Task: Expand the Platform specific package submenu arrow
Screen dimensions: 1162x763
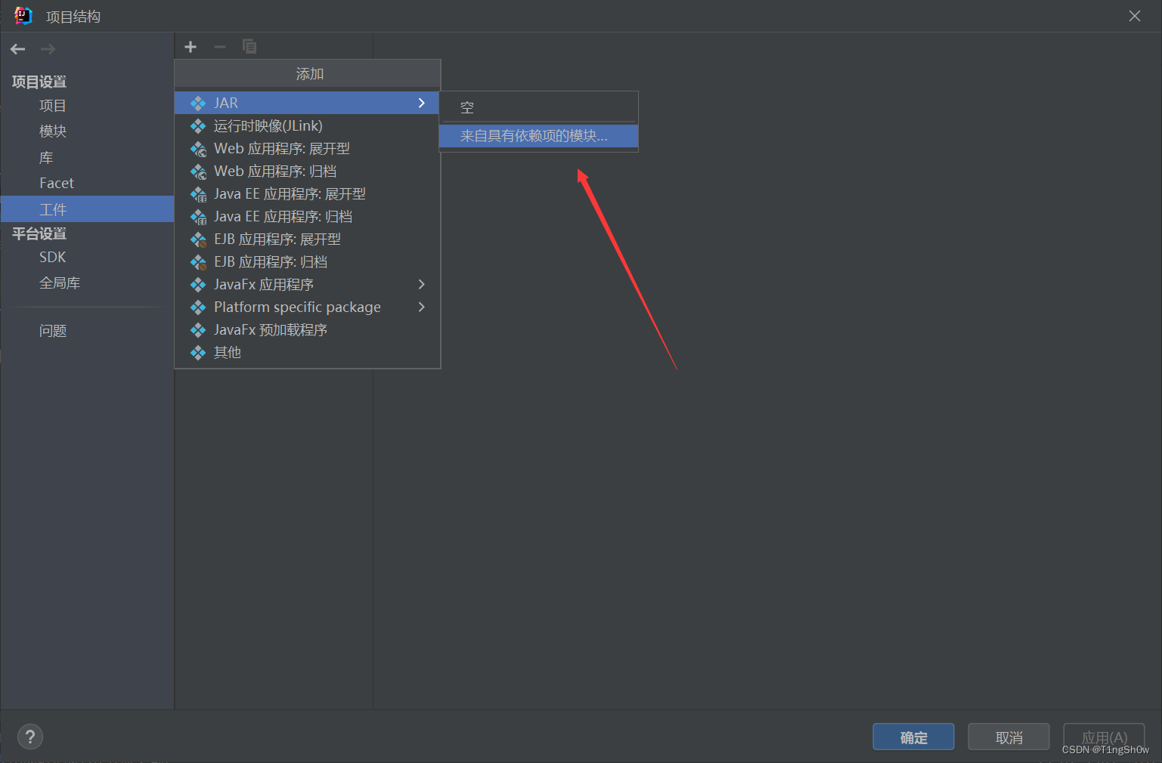Action: click(422, 307)
